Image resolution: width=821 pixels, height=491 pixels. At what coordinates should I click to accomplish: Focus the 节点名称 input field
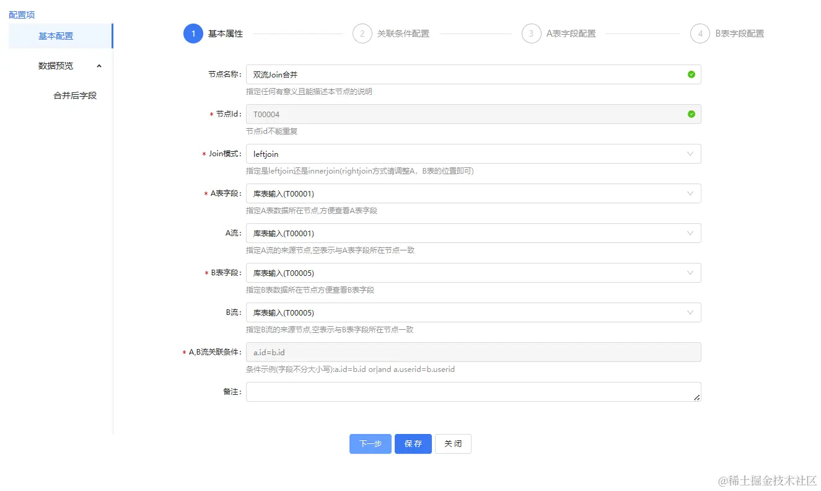pyautogui.click(x=473, y=74)
